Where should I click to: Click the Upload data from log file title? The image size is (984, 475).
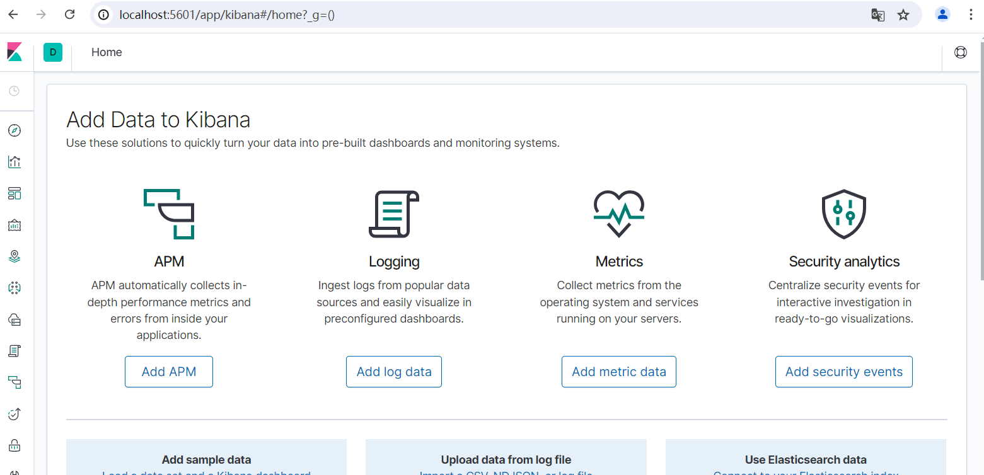tap(506, 460)
